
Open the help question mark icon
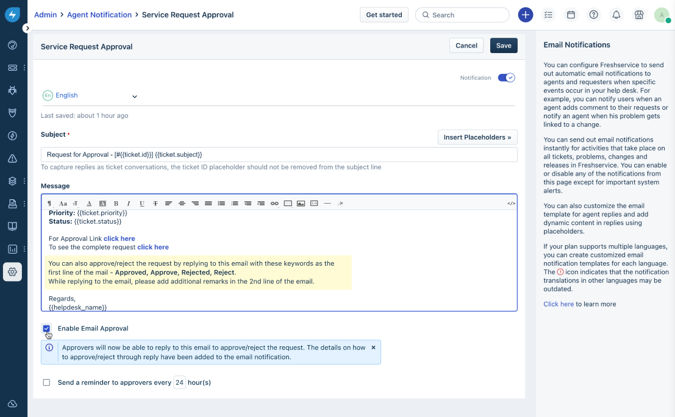594,15
